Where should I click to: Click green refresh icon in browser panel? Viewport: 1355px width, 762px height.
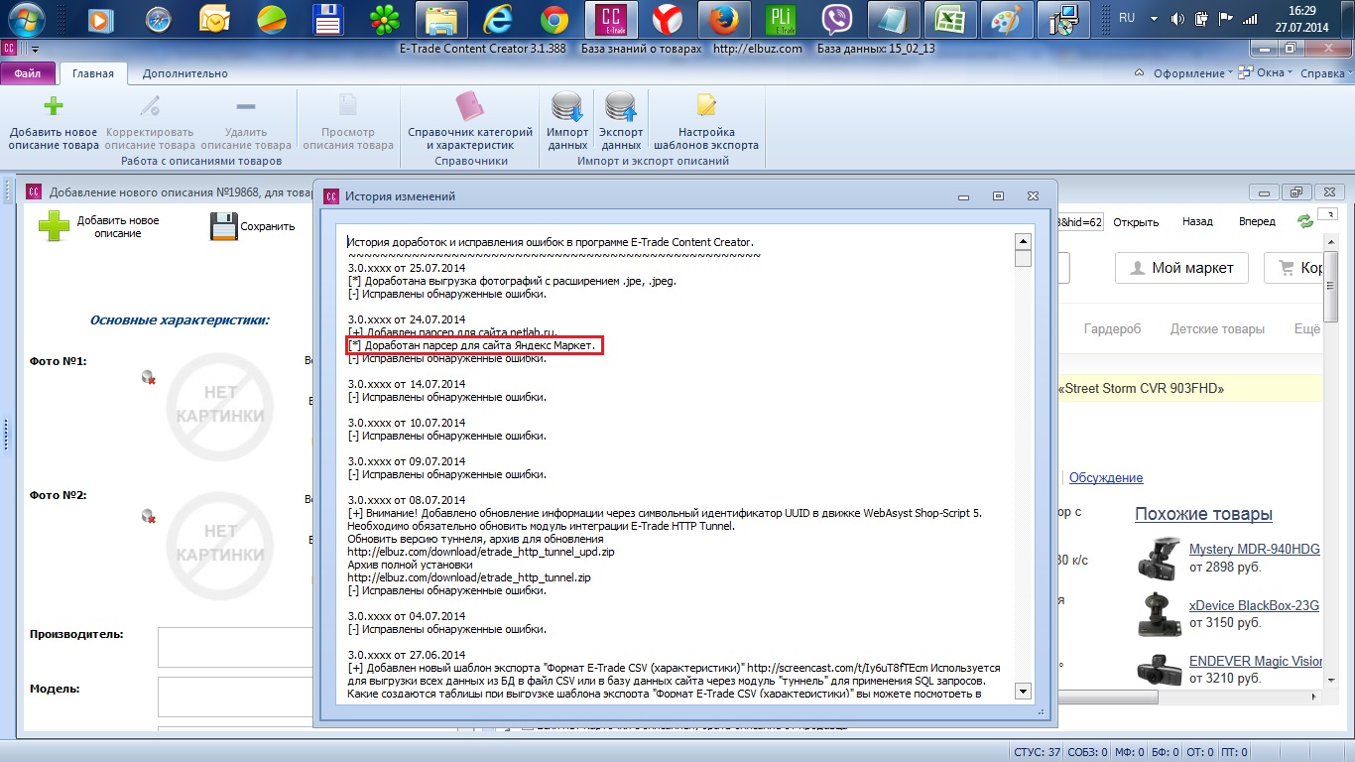pyautogui.click(x=1305, y=221)
